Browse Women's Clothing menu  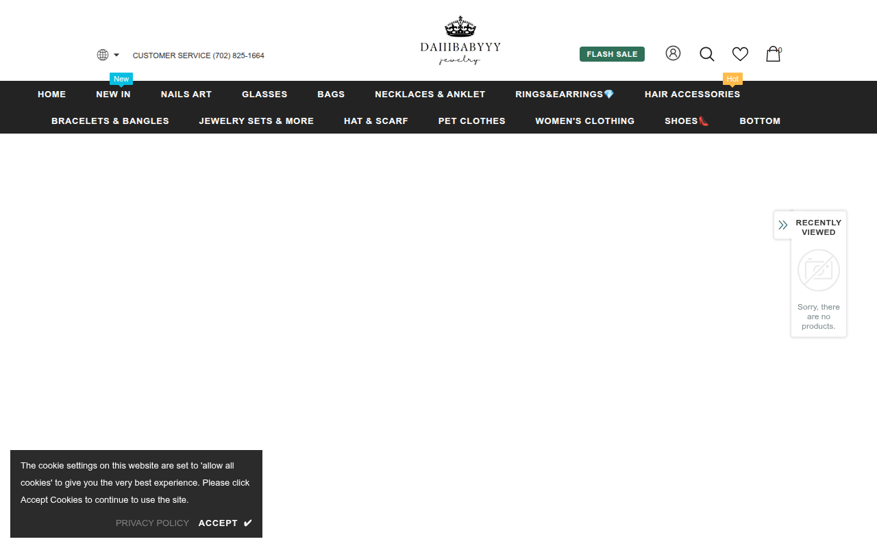(585, 121)
